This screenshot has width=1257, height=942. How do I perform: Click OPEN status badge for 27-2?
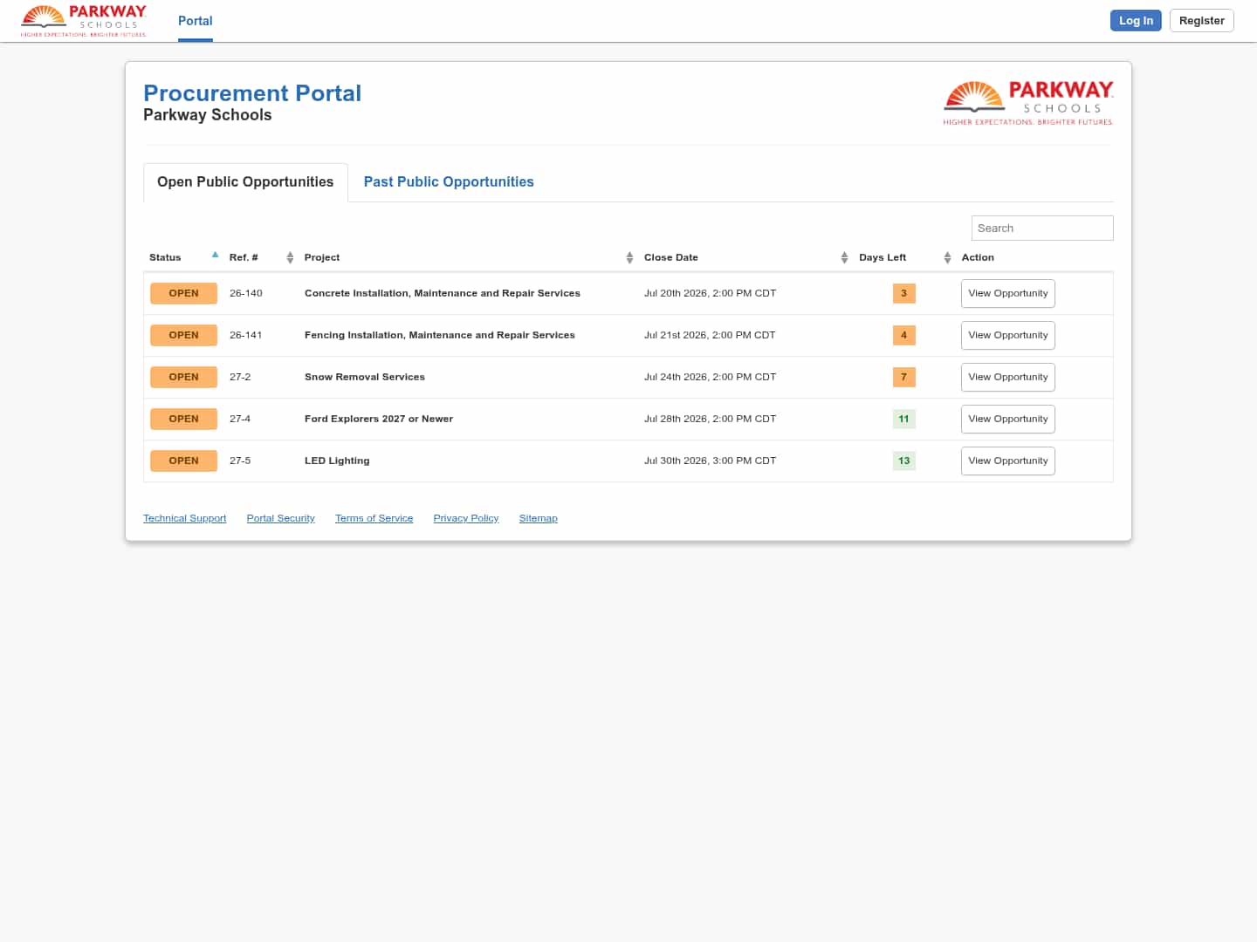183,377
